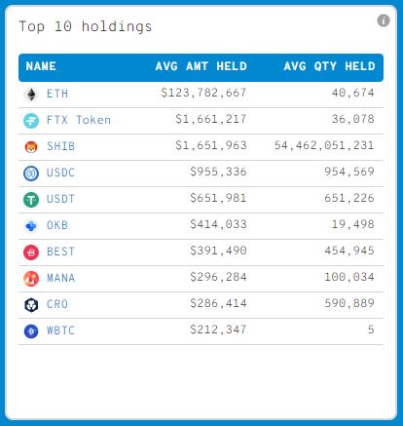Click the green Tether USDT icon

click(31, 200)
